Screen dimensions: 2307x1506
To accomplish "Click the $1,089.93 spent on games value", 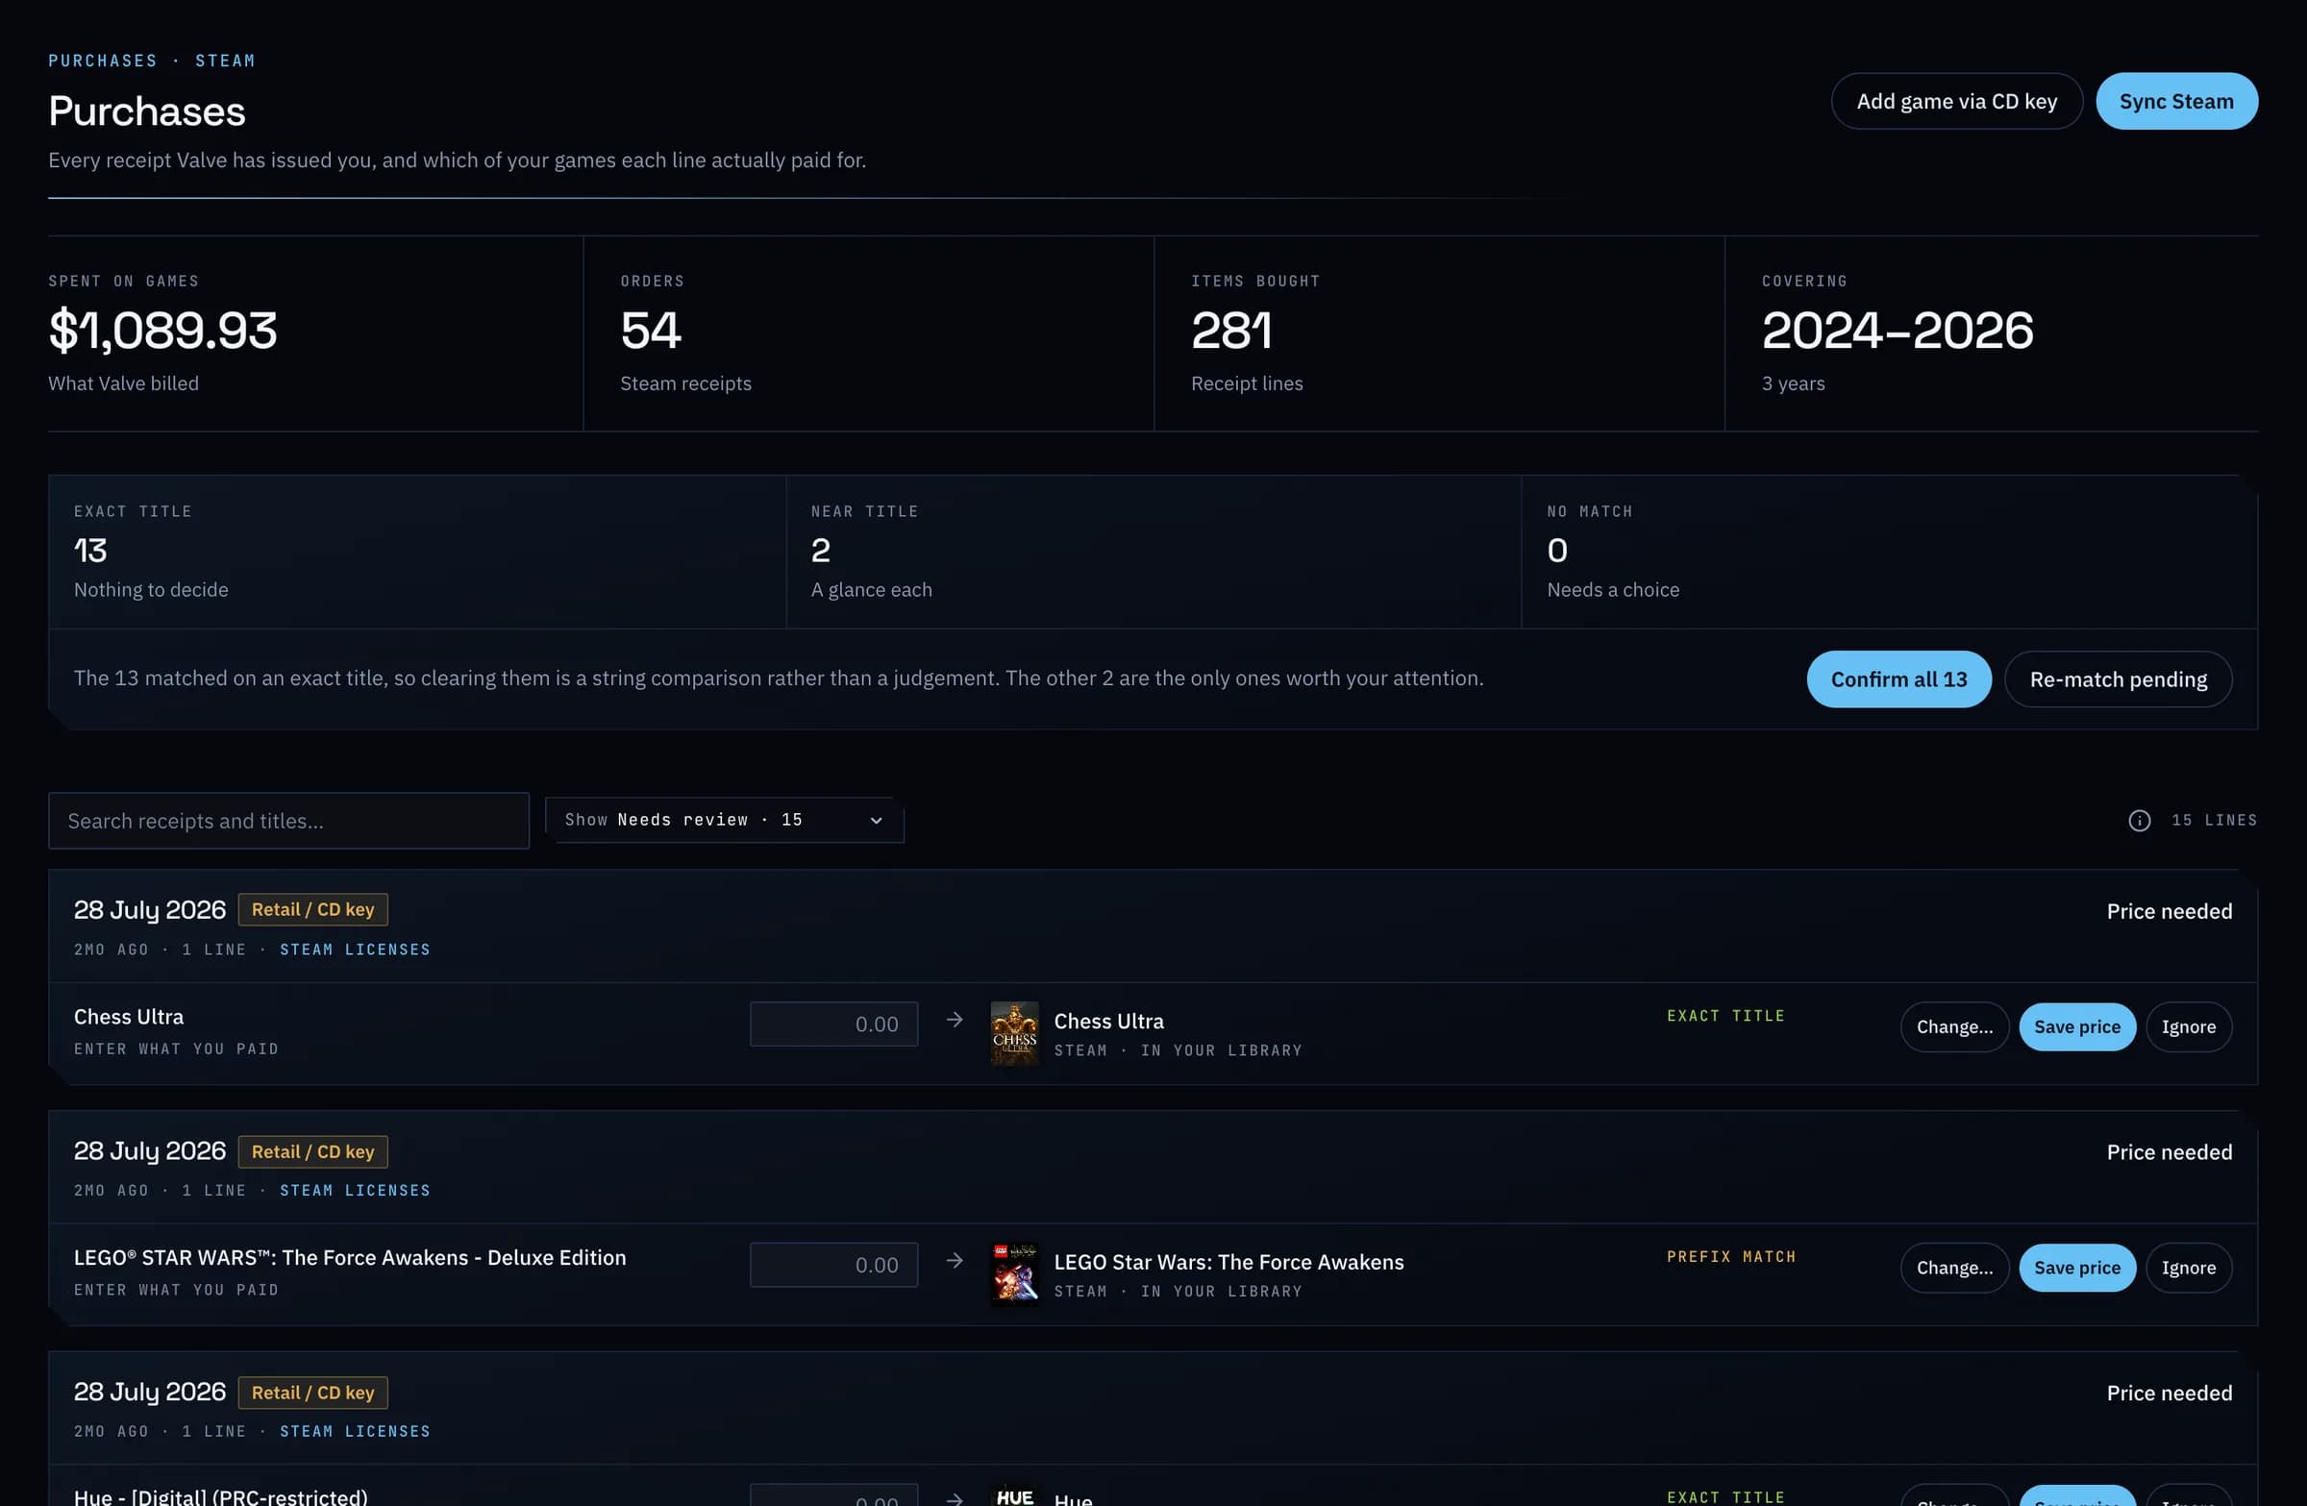I will click(x=162, y=331).
